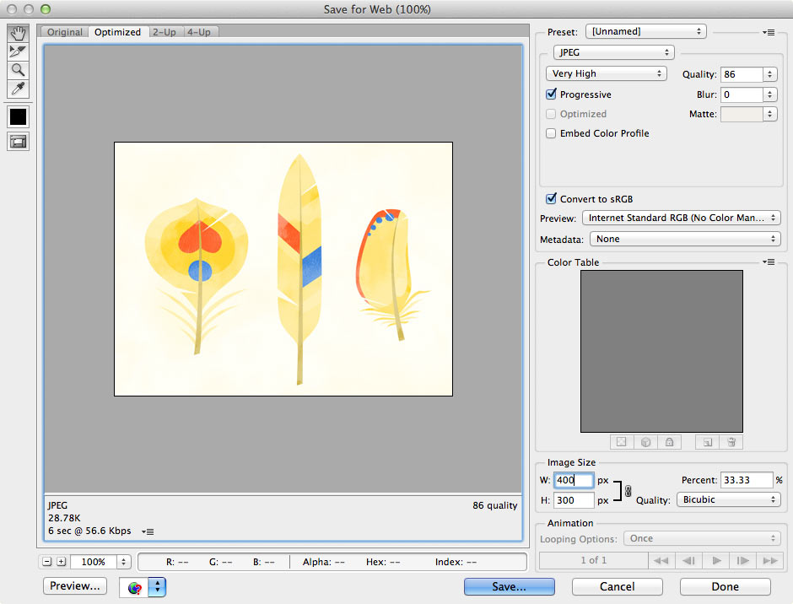Open the Preview color profile dropdown
The image size is (793, 604).
[x=682, y=218]
